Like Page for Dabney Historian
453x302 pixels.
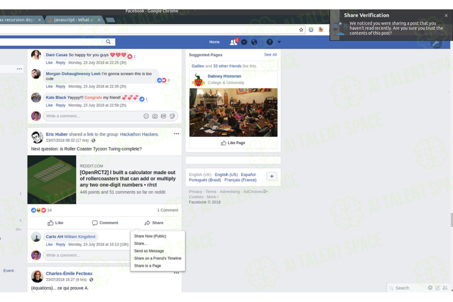[233, 143]
